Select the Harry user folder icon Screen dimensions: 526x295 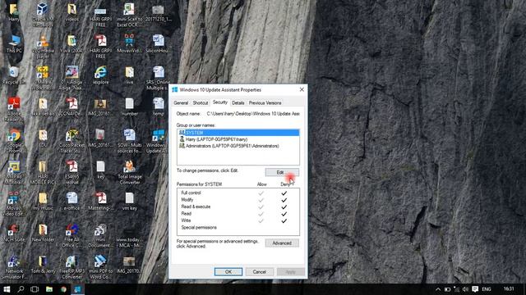(14, 12)
